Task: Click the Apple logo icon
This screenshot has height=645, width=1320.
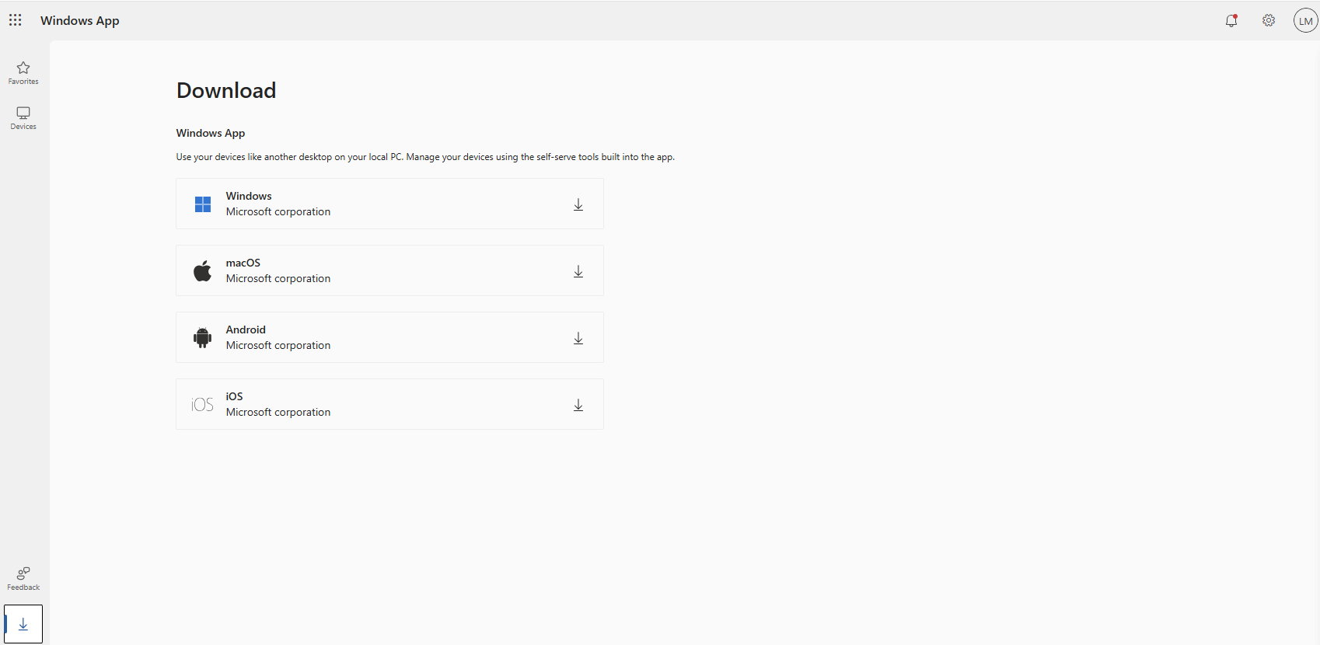Action: point(203,271)
